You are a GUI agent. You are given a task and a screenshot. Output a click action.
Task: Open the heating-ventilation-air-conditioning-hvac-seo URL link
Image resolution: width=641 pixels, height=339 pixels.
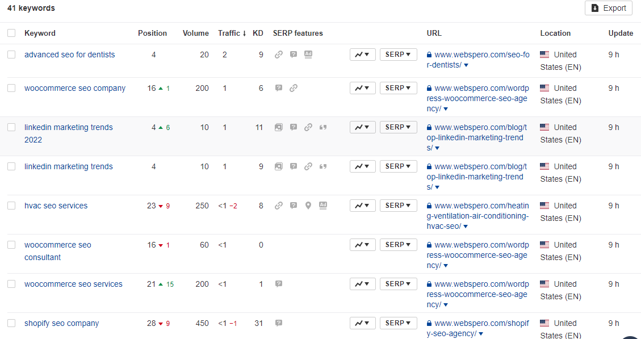(x=477, y=216)
